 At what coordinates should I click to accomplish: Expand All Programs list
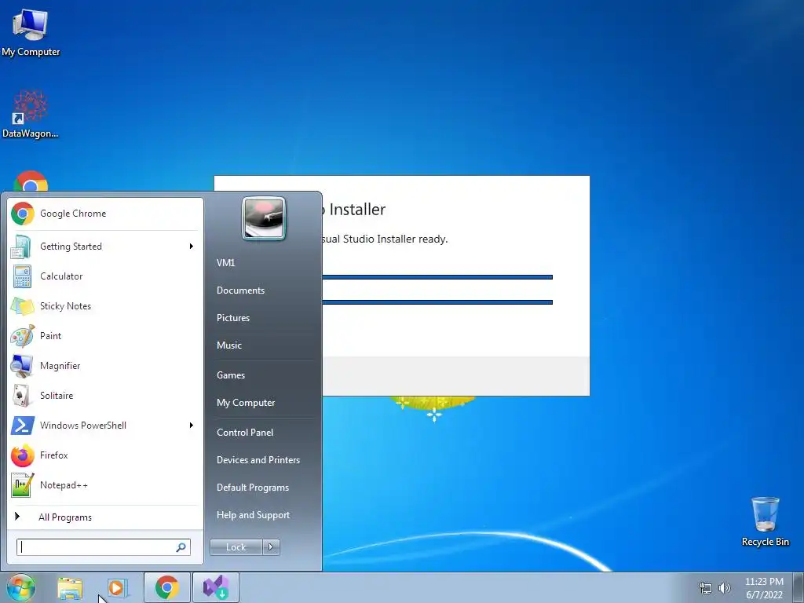point(104,517)
